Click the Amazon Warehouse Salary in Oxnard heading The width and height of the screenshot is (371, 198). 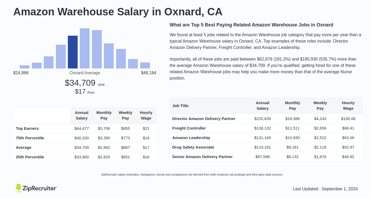[118, 12]
